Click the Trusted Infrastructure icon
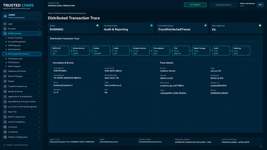Image resolution: width=267 pixels, height=150 pixels. click(x=5, y=86)
